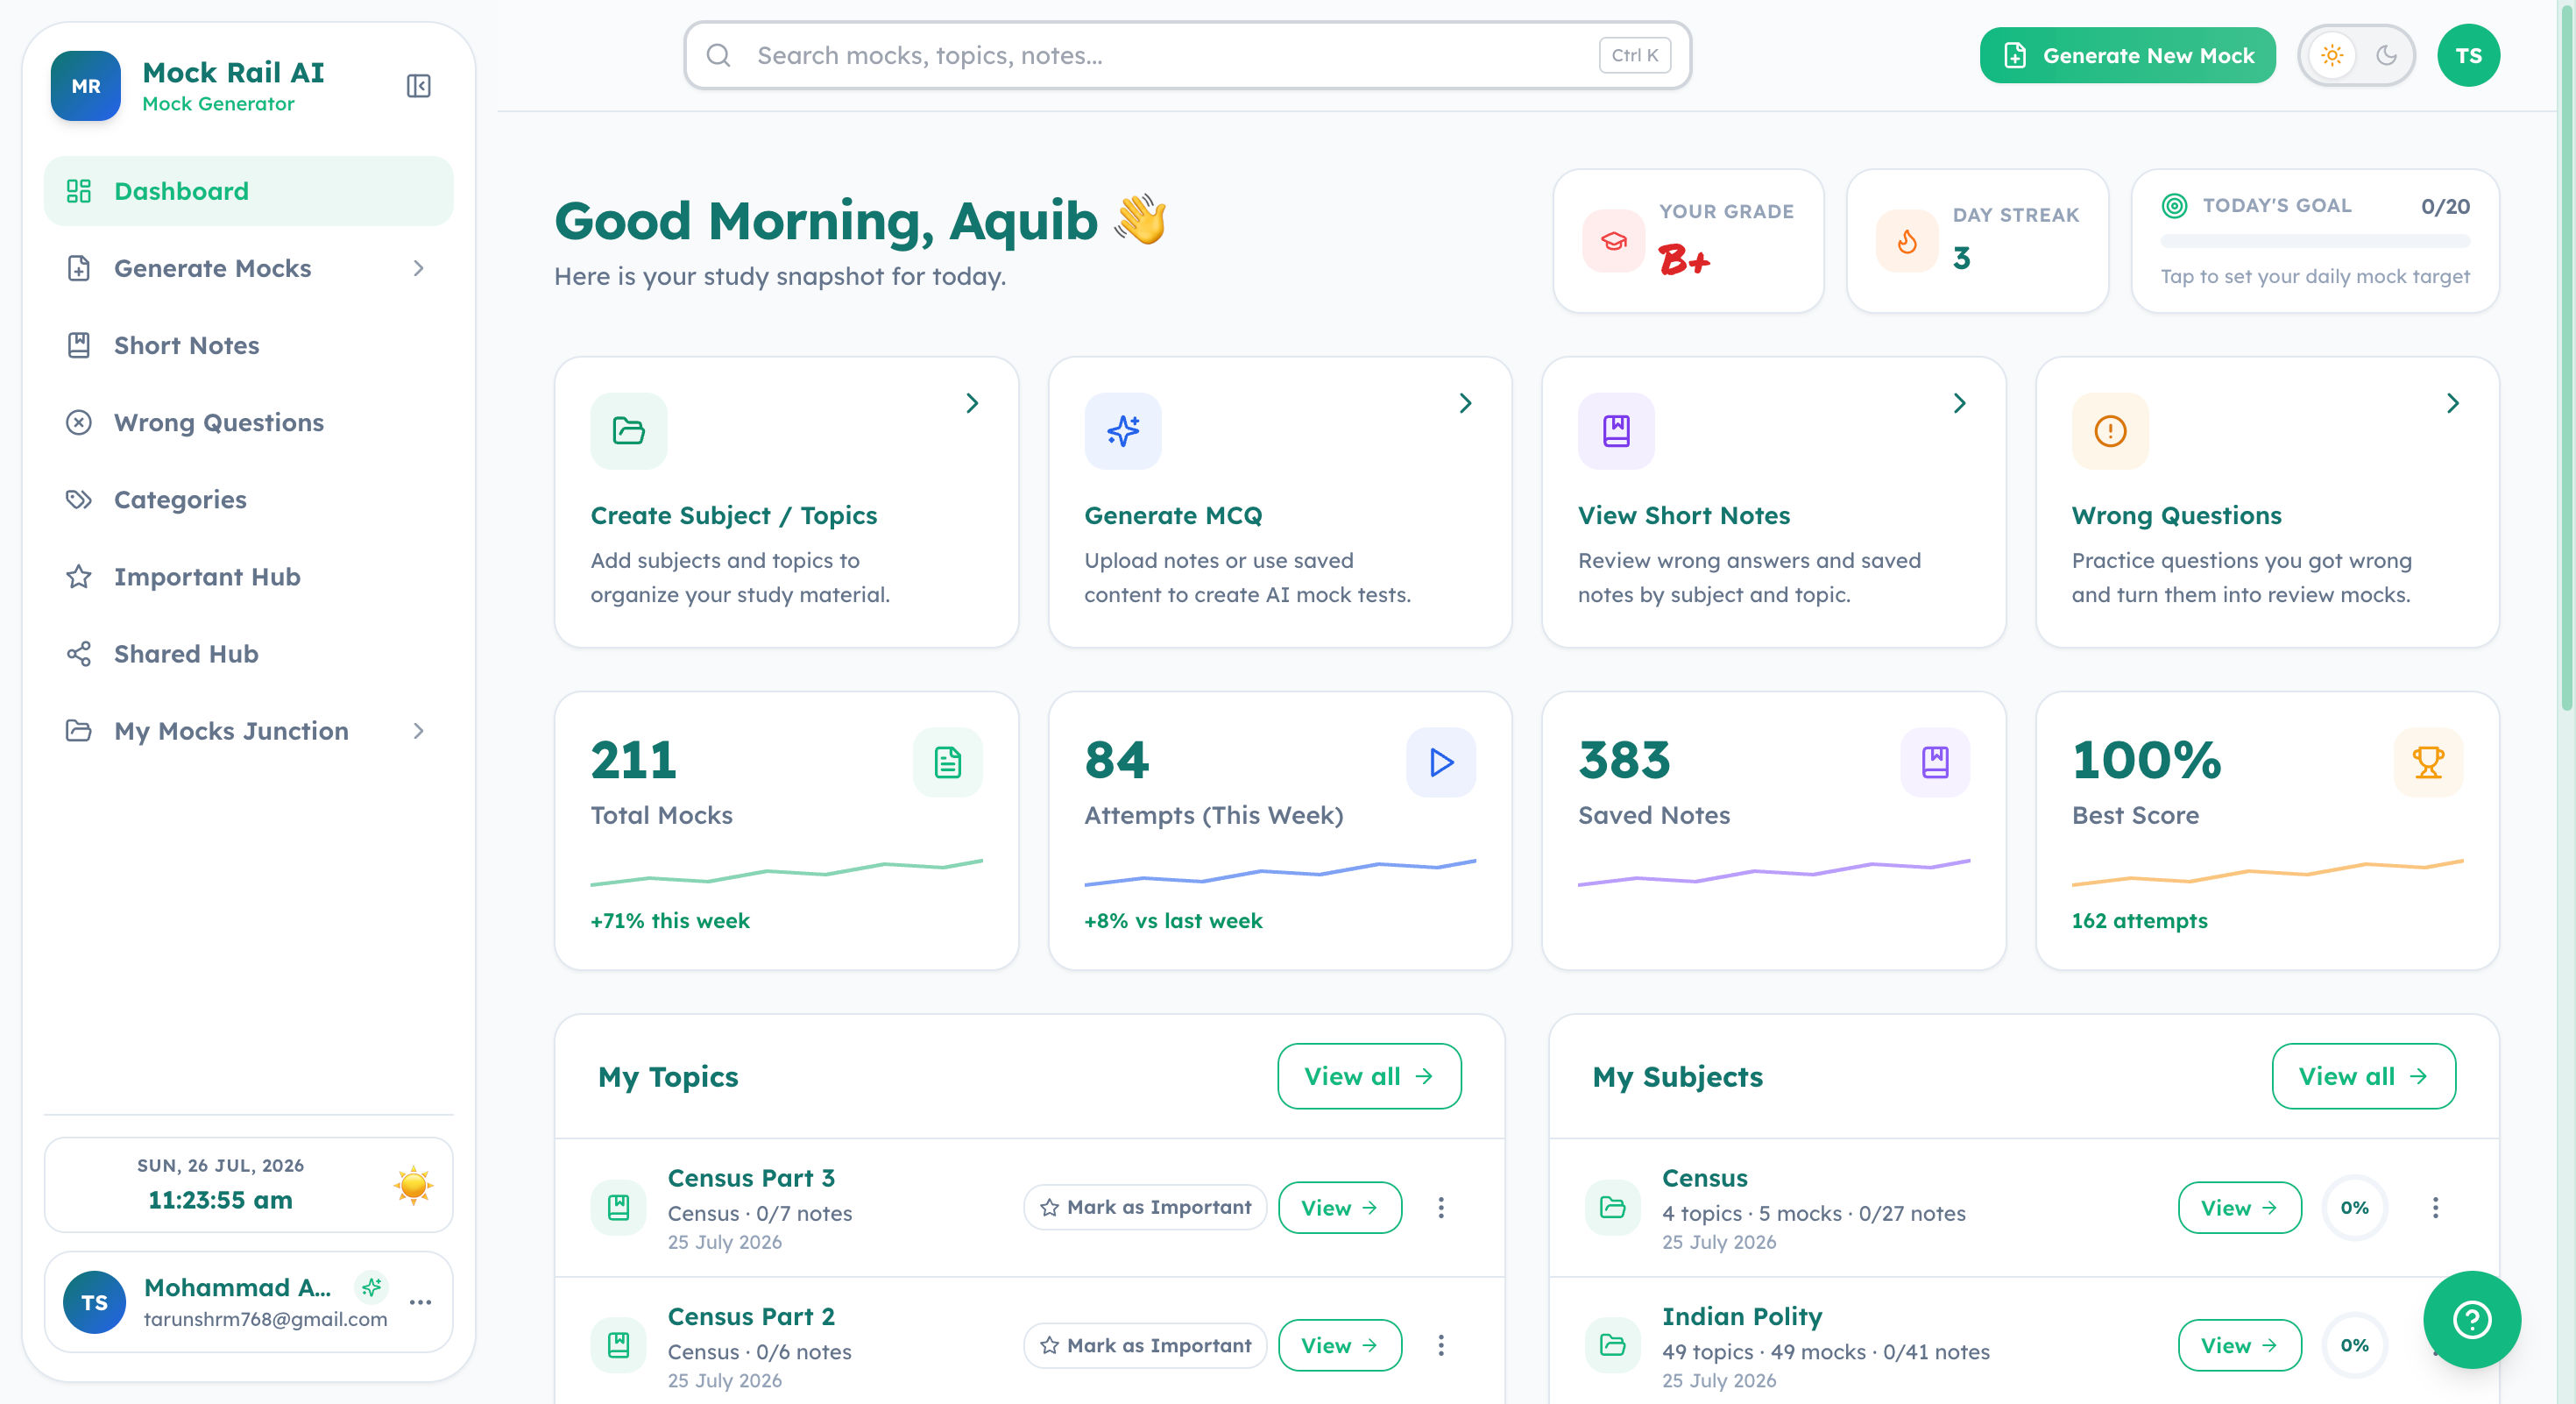Screen dimensions: 2576x1404
Task: Mark Census Part 3 as Important
Action: pos(1145,1207)
